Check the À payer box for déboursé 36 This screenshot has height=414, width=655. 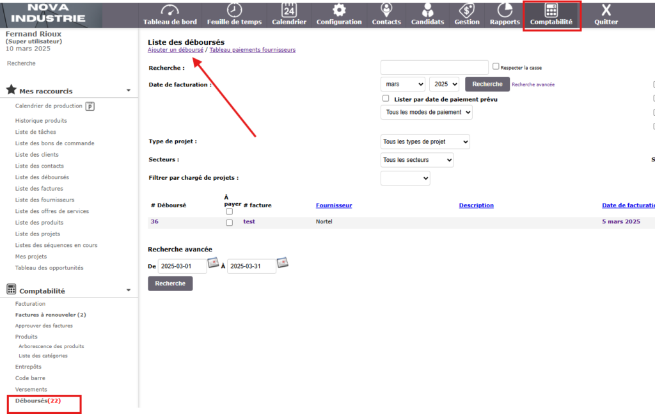click(x=229, y=223)
